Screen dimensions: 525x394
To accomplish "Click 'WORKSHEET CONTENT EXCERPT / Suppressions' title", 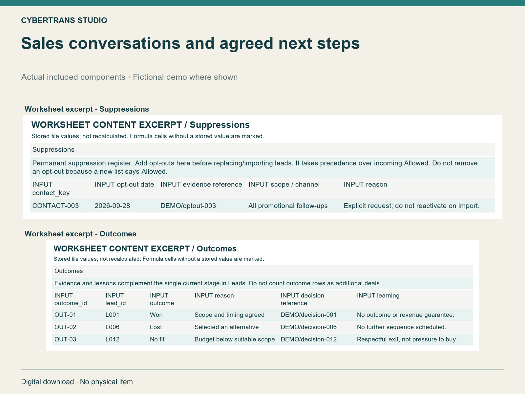I will tap(140, 125).
